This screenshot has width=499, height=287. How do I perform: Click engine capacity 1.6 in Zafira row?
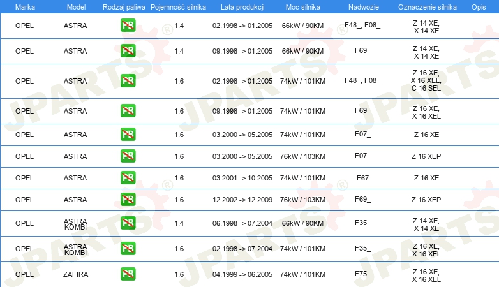179,274
